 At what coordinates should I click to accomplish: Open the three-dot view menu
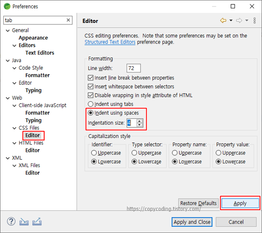[255, 20]
